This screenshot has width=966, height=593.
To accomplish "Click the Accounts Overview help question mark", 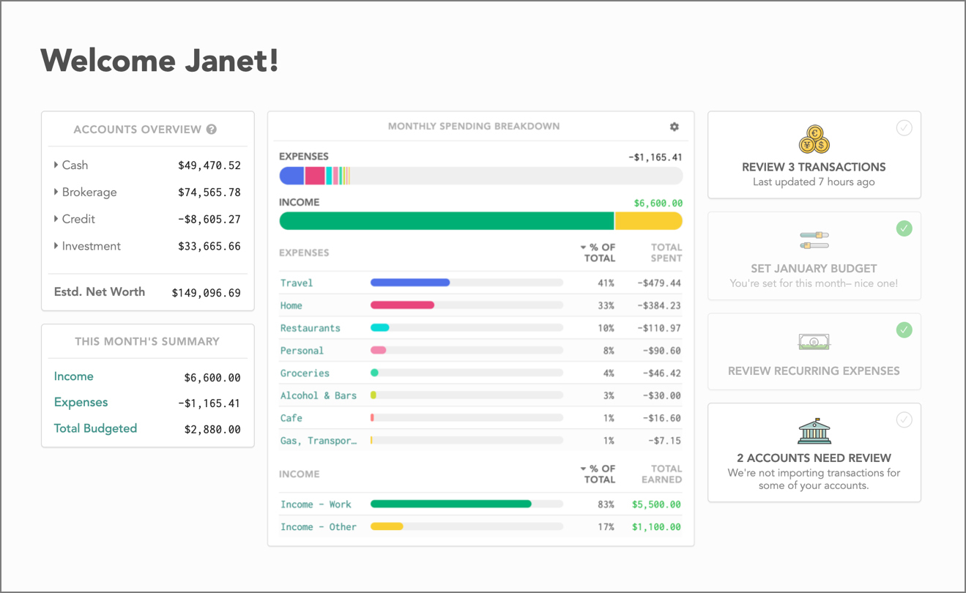I will (x=212, y=130).
